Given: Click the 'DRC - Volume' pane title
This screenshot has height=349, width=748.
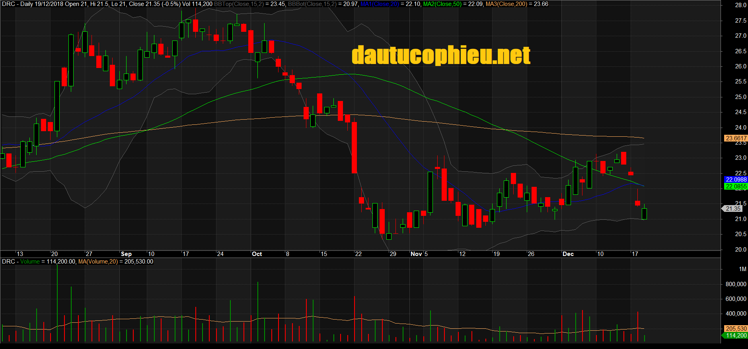Looking at the screenshot, I should pyautogui.click(x=21, y=262).
